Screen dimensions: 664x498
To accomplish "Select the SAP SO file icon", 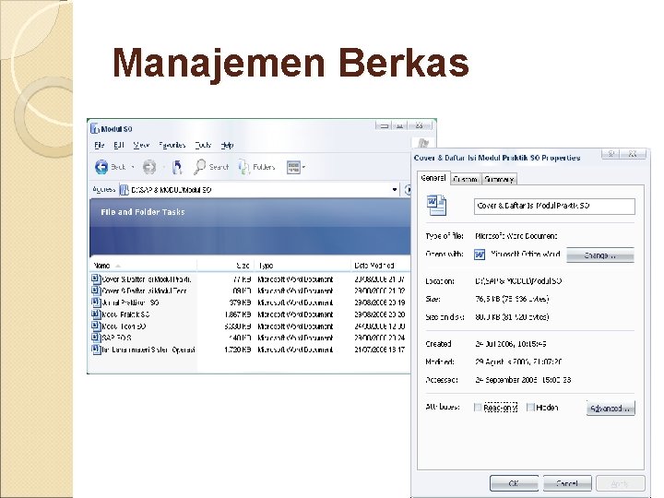I will pos(96,338).
